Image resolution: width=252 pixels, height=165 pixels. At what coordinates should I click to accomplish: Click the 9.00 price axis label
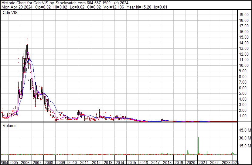(x=243, y=71)
